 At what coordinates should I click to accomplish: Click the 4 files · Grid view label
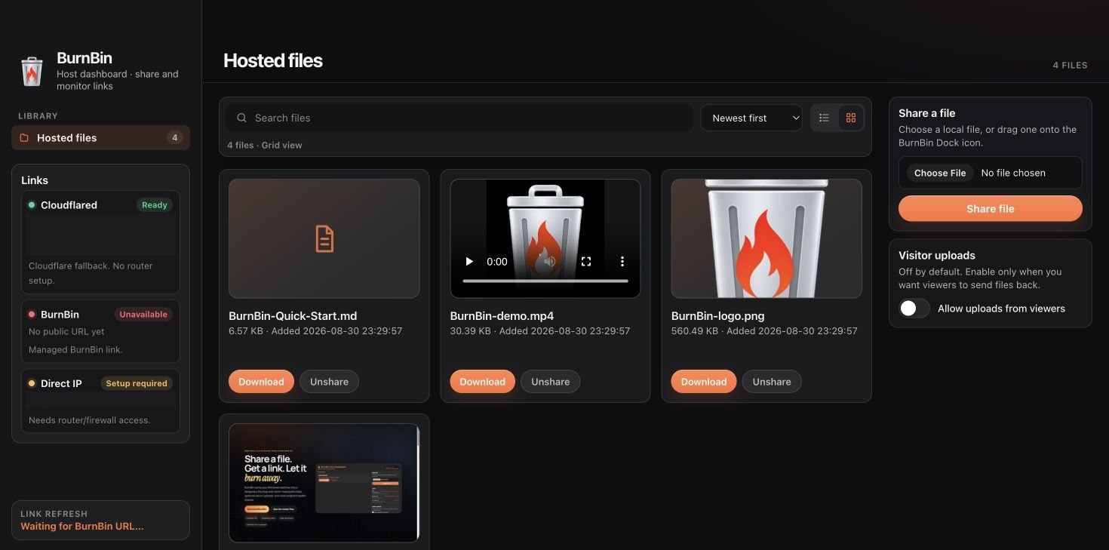pyautogui.click(x=265, y=145)
